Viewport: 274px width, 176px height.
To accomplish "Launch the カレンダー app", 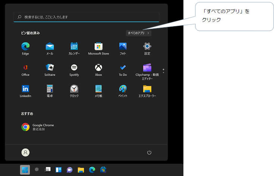I will [x=74, y=49].
